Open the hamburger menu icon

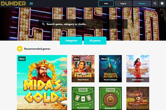pyautogui.click(x=31, y=4)
